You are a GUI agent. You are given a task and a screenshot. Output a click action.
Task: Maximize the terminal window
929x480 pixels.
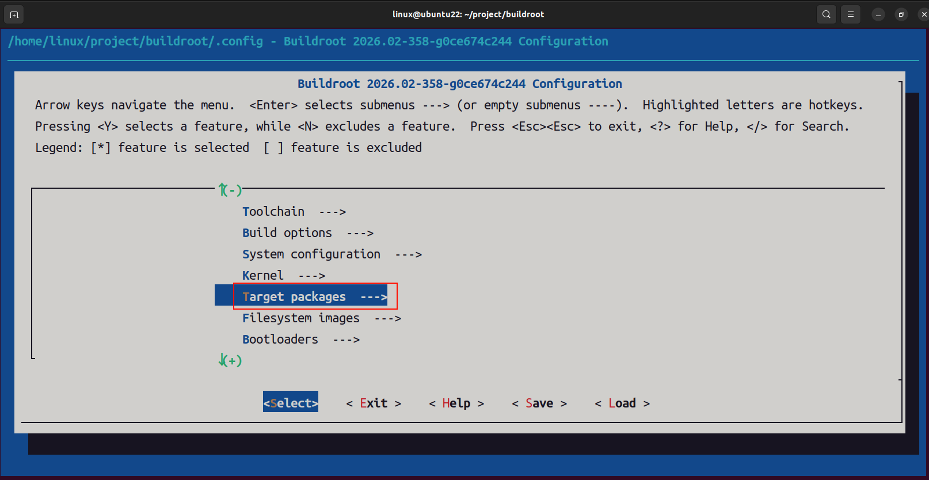[x=901, y=15]
